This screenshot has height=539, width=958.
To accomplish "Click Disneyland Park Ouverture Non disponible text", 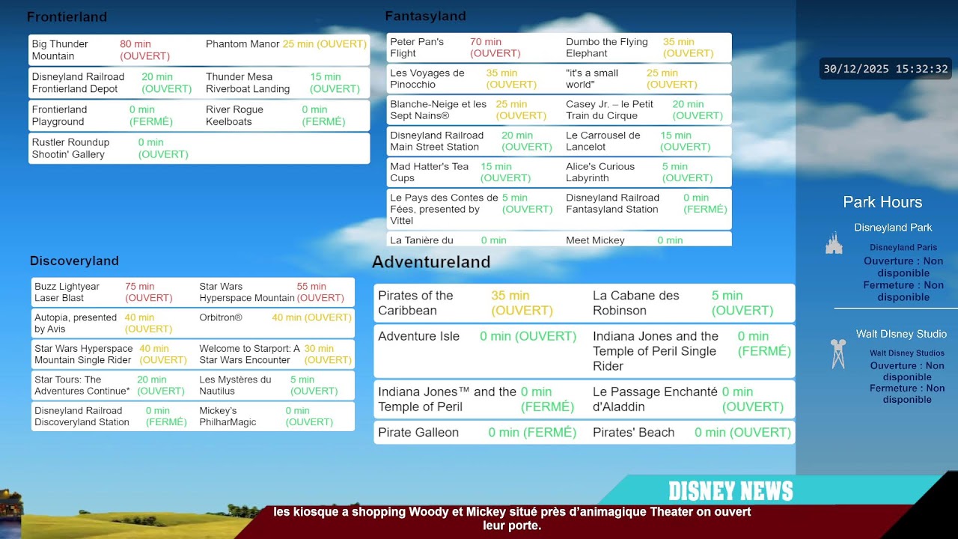I will pyautogui.click(x=903, y=267).
